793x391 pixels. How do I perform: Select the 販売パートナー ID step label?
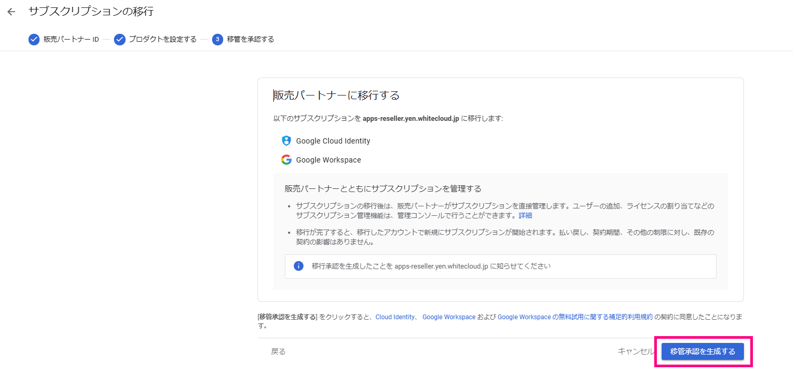71,40
